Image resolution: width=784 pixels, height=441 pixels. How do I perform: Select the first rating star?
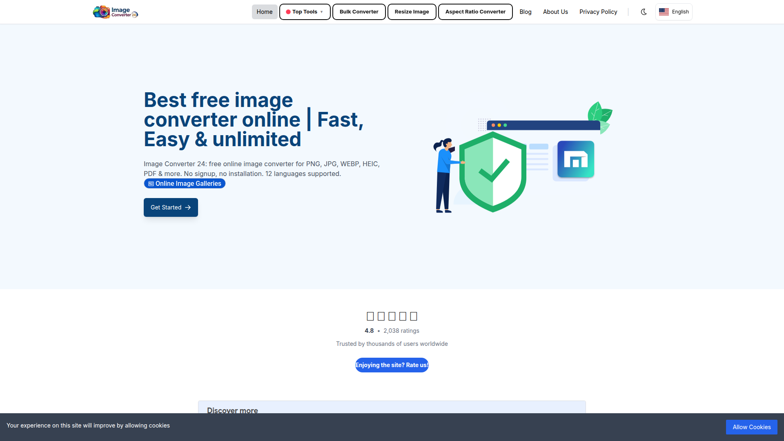pos(370,316)
